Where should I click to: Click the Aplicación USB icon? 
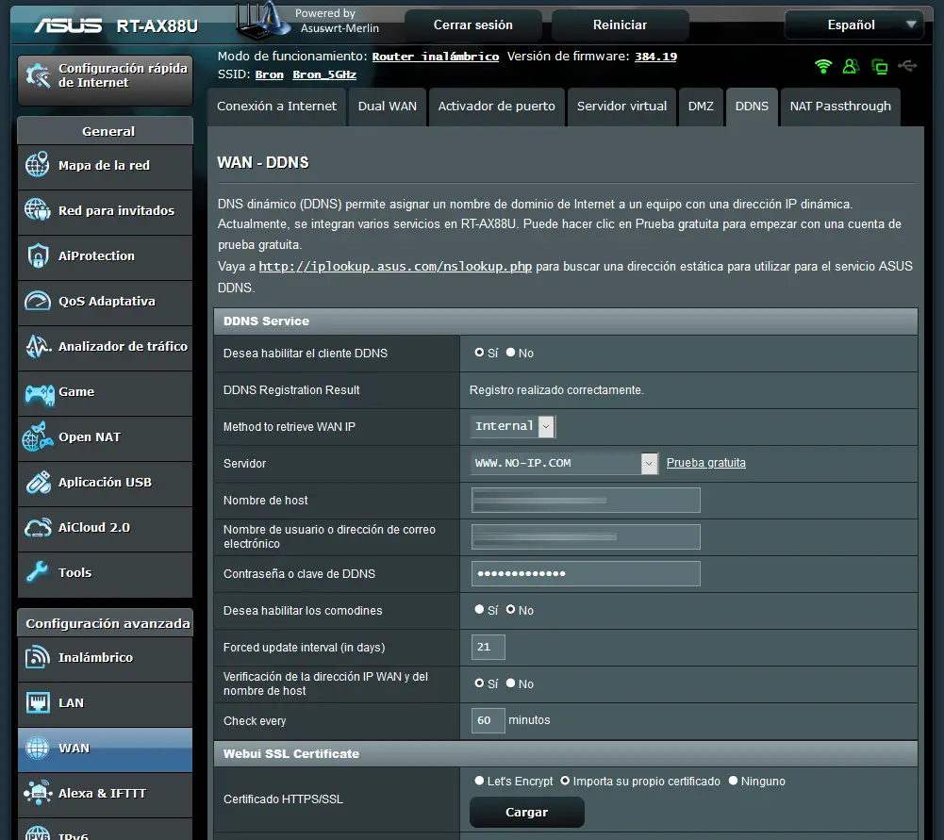[38, 482]
